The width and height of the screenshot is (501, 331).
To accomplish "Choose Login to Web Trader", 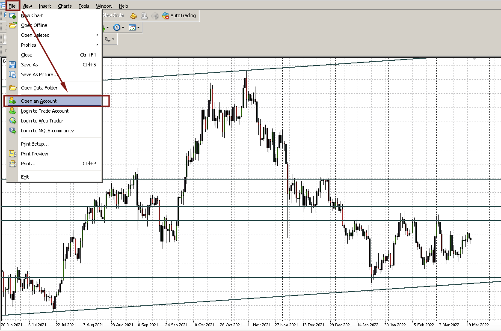I will click(54, 121).
